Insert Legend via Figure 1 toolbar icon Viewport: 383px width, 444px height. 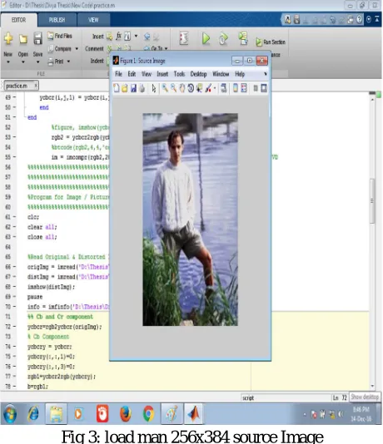[x=244, y=88]
